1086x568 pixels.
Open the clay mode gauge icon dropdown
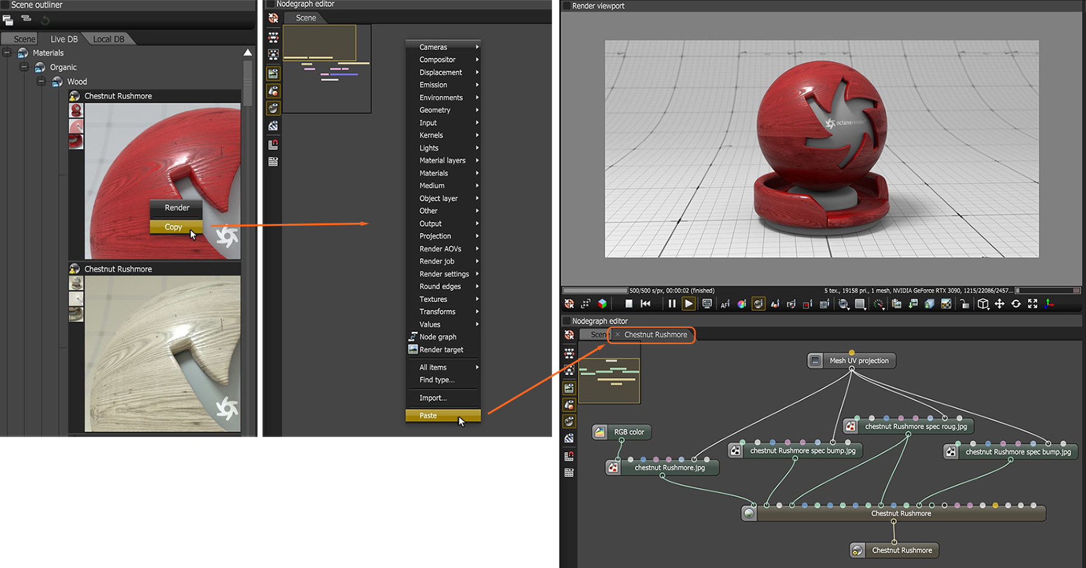(x=879, y=304)
